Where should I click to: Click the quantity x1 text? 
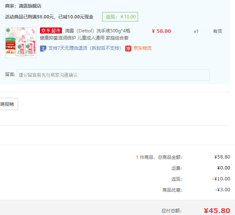click(x=196, y=31)
